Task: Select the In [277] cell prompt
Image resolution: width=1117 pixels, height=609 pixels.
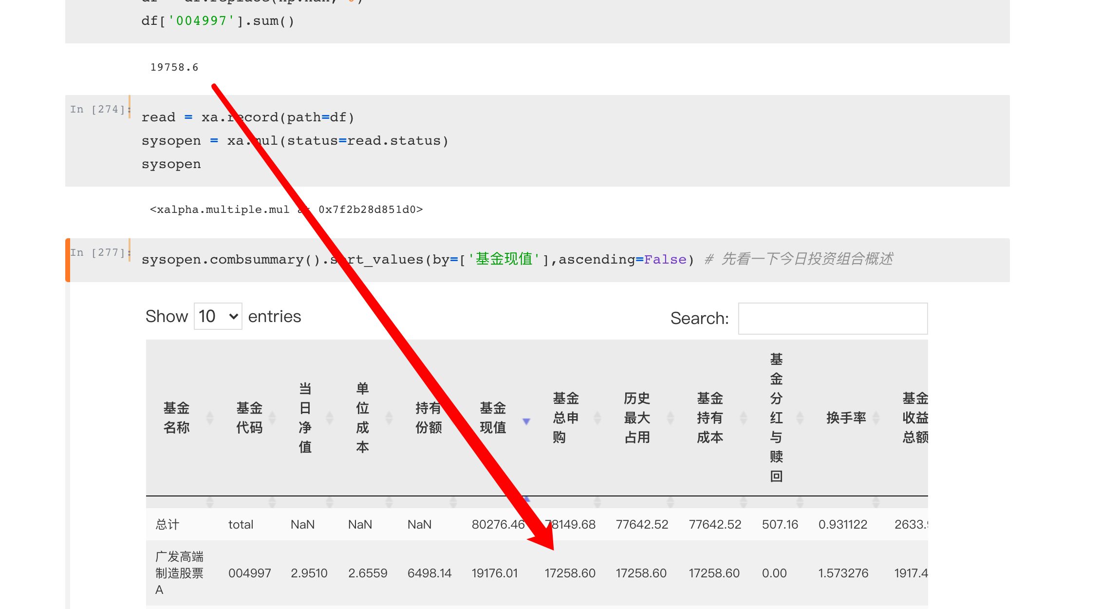Action: tap(98, 252)
